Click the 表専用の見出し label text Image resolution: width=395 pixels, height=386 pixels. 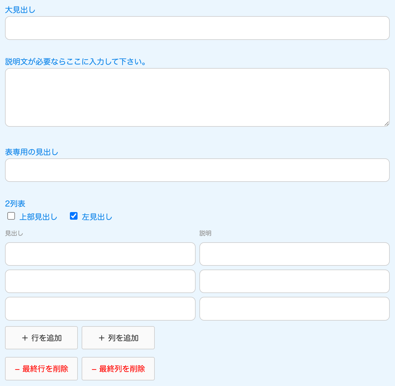(32, 152)
